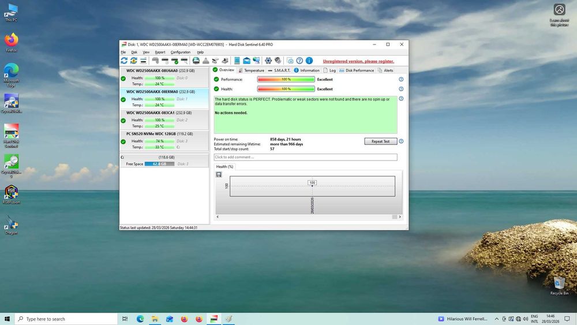Click the graph scrollbar right arrow

click(400, 217)
